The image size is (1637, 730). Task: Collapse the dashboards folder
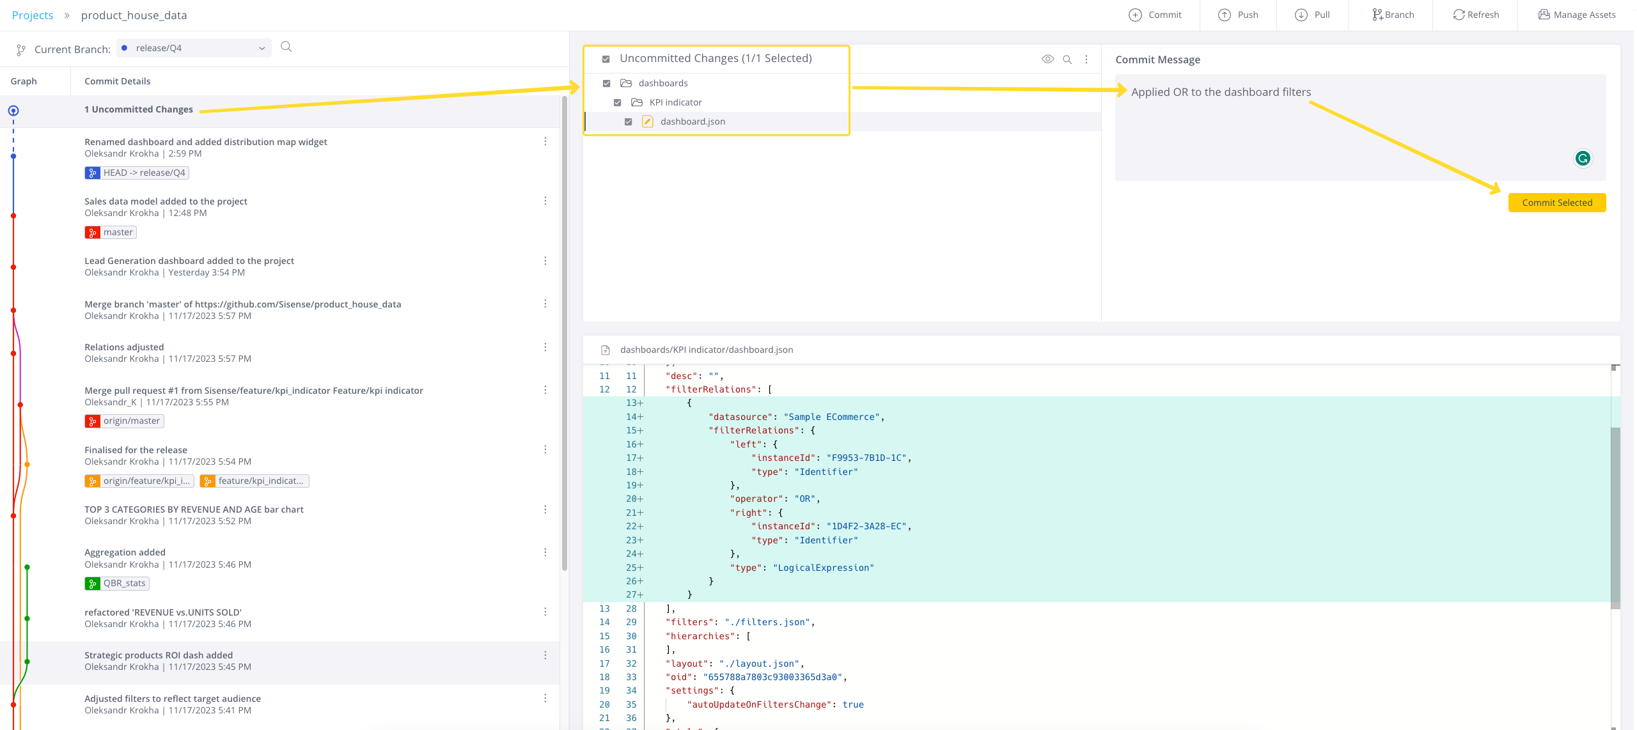click(626, 83)
